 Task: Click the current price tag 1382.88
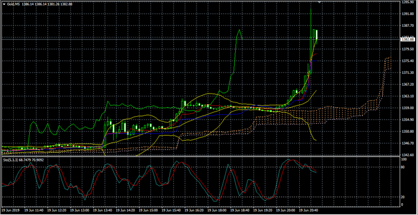(408, 39)
